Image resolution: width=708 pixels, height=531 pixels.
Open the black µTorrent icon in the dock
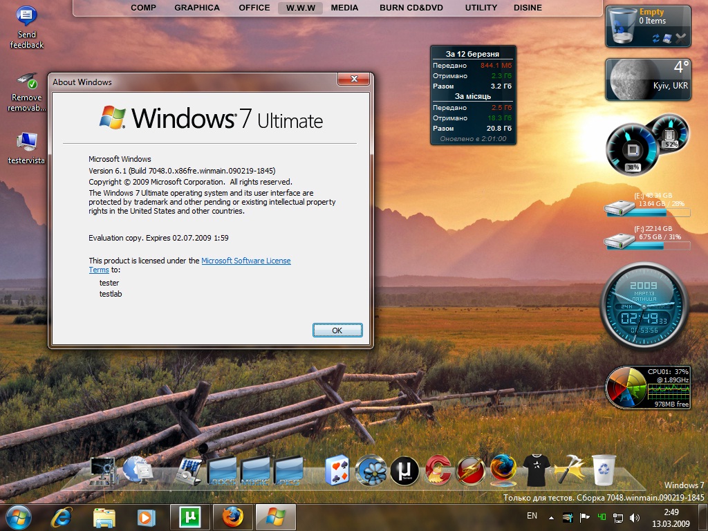coord(404,470)
